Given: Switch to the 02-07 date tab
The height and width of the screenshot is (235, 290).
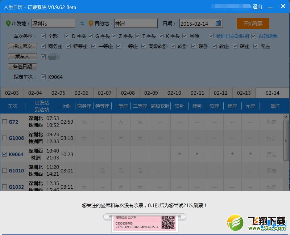Looking at the screenshot, I should [105, 93].
